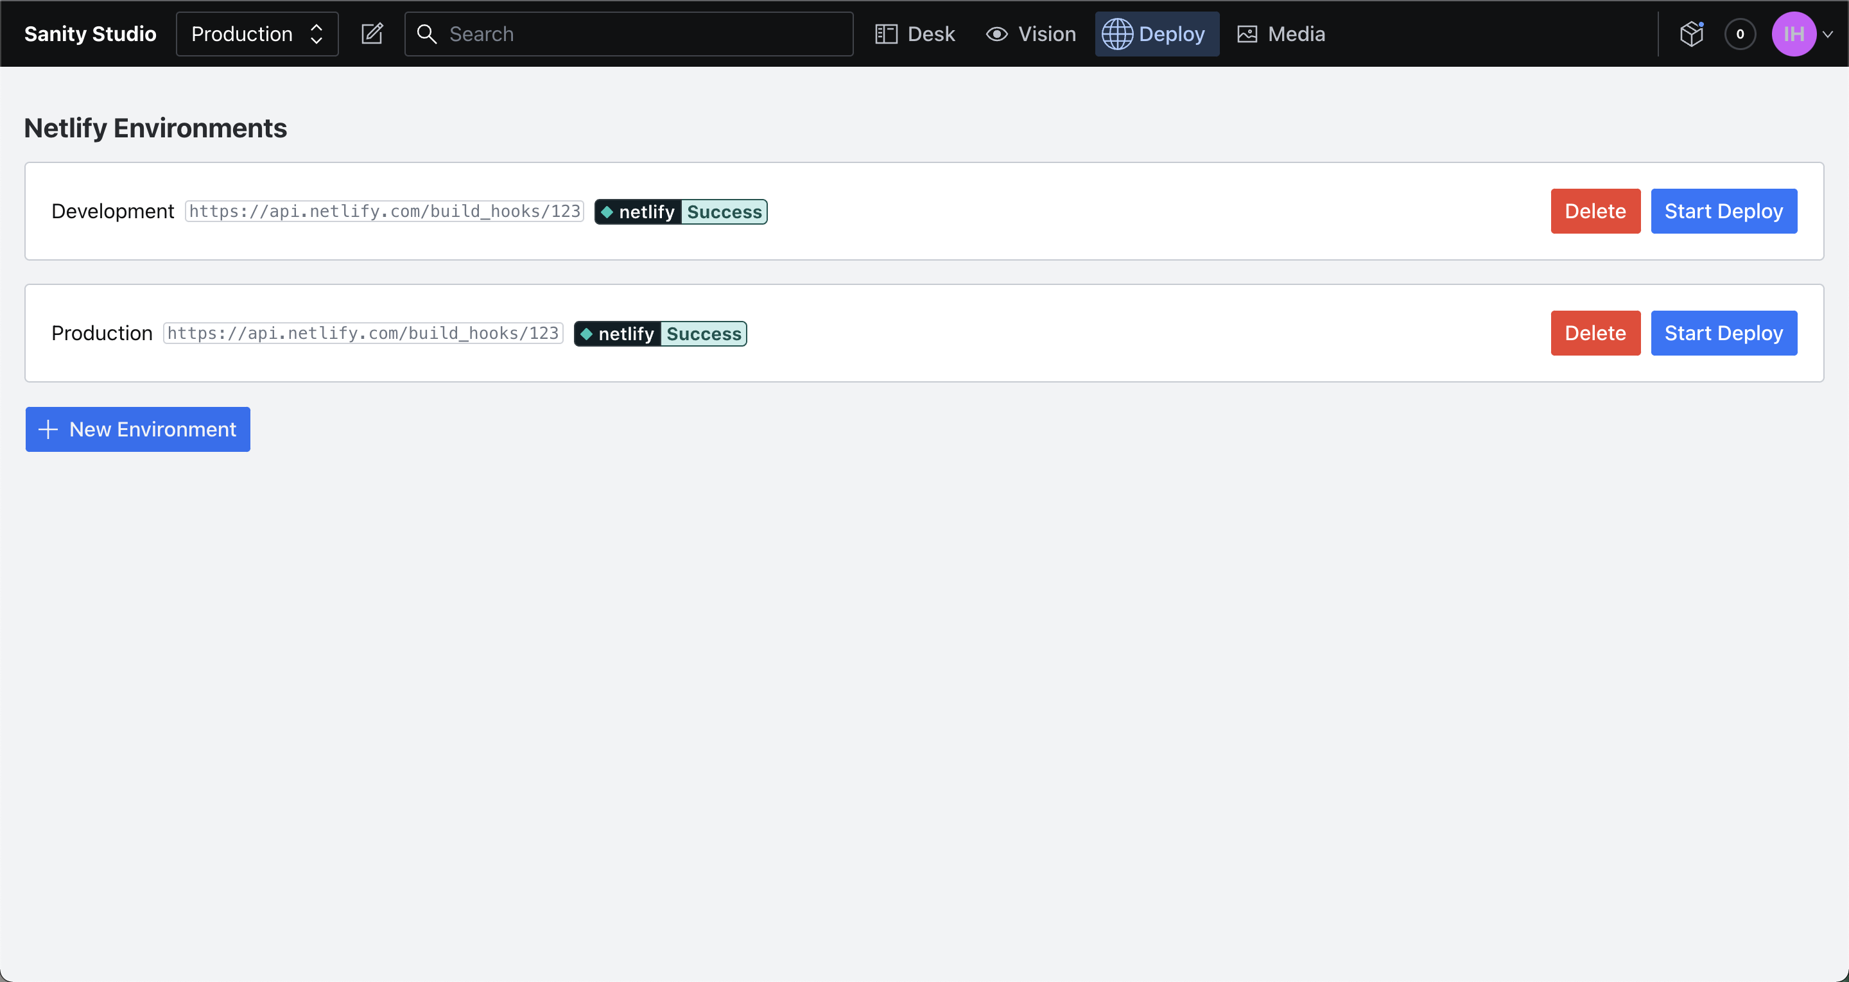This screenshot has height=982, width=1849.
Task: Open the package updates cube icon
Action: [1691, 34]
